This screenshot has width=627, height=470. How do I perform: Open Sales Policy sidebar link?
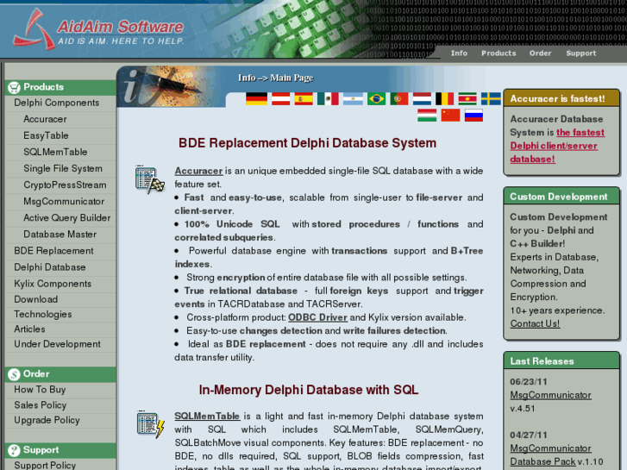[40, 405]
